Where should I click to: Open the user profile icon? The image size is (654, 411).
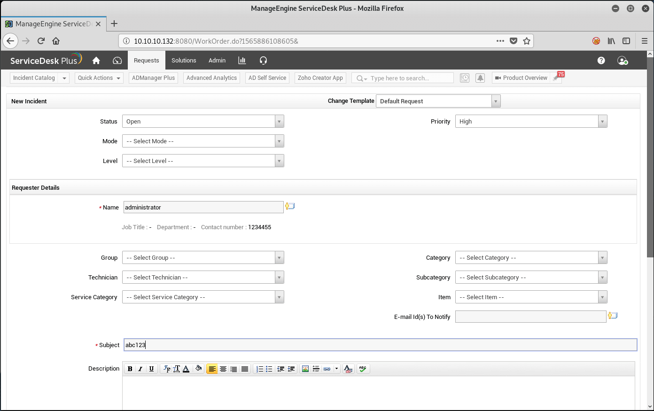coord(623,61)
